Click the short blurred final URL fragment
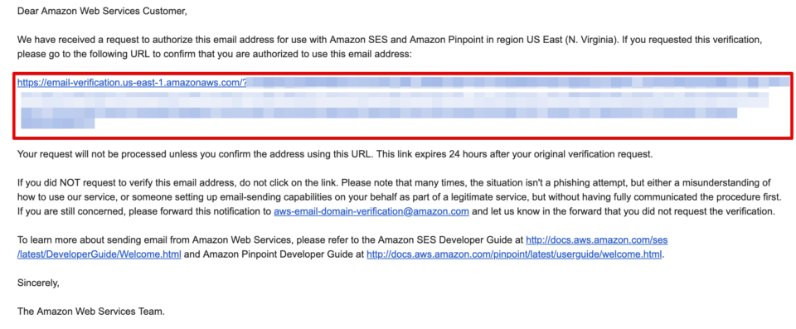This screenshot has width=796, height=329. point(57,123)
